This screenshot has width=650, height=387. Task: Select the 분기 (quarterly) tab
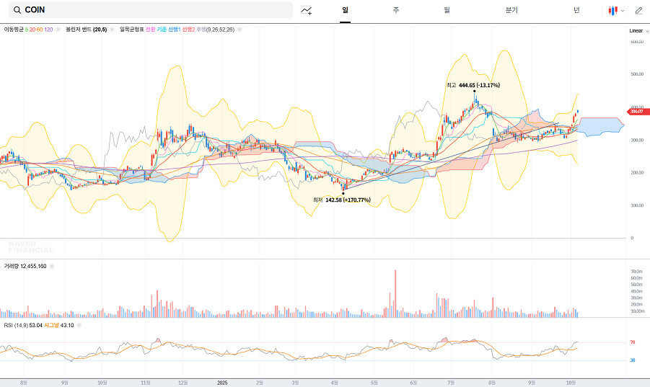511,10
